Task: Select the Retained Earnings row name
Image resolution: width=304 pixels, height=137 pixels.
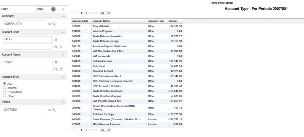Action: click(x=103, y=114)
